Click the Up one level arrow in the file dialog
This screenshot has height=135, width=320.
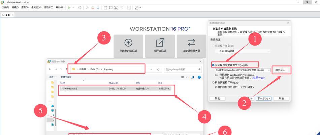(x=66, y=69)
